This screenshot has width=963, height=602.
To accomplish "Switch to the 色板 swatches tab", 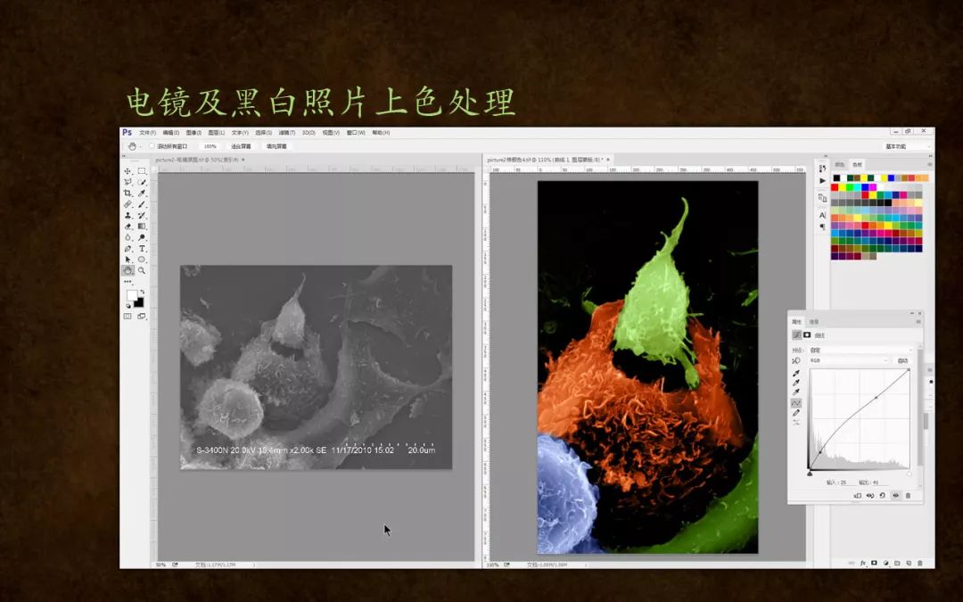I will 857,165.
